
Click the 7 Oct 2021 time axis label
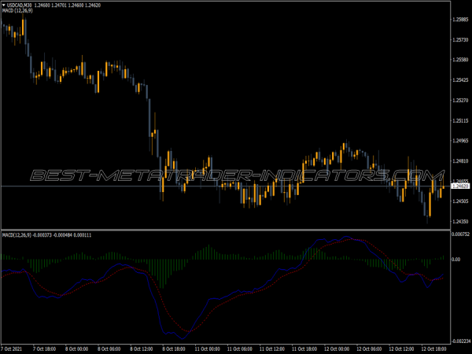pos(12,348)
